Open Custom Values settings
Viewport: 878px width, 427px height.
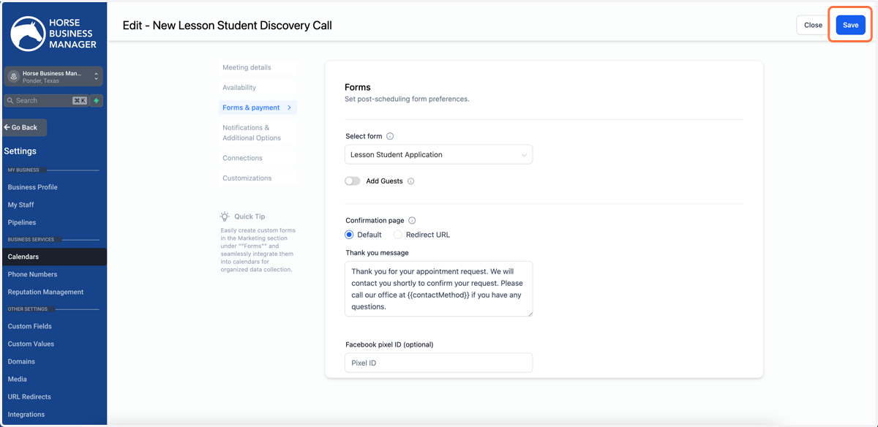[31, 344]
